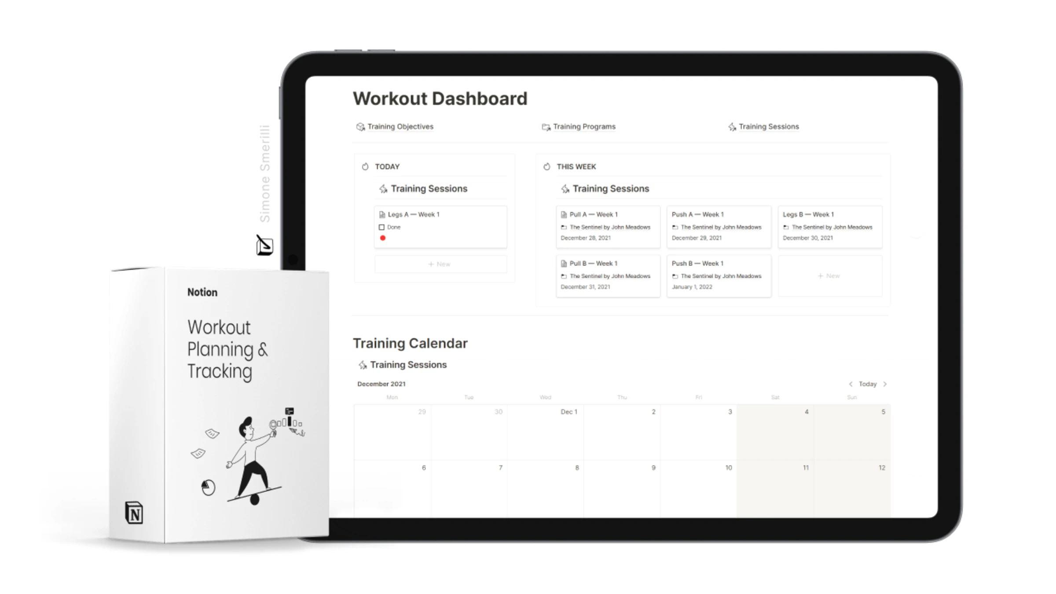Click Today button in Training Calendar
Image resolution: width=1056 pixels, height=594 pixels.
pyautogui.click(x=867, y=384)
